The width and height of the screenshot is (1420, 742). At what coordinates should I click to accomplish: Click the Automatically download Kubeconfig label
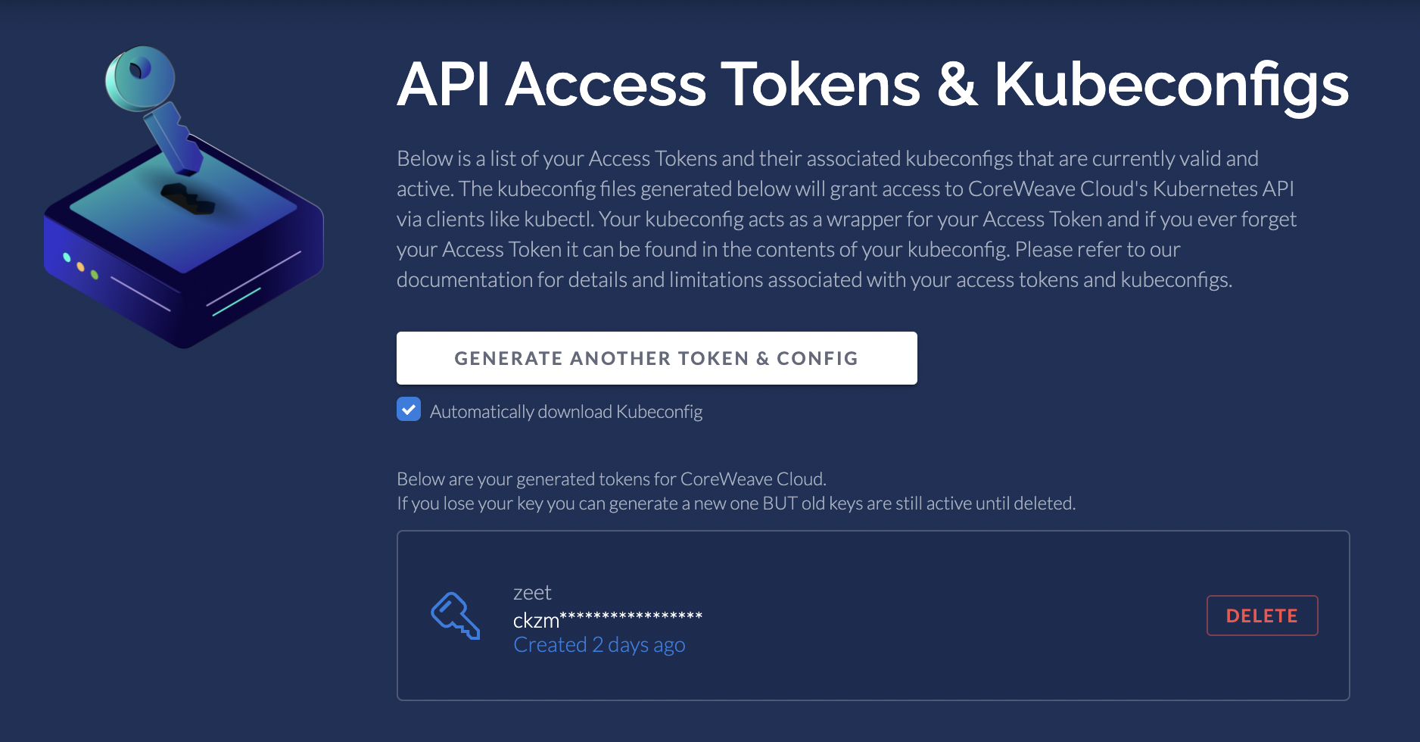click(x=566, y=411)
